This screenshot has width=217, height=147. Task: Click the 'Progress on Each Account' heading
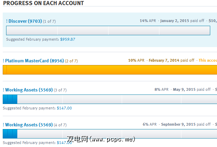[43, 3]
